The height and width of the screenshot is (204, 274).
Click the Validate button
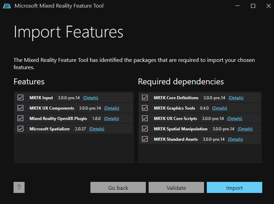point(176,187)
